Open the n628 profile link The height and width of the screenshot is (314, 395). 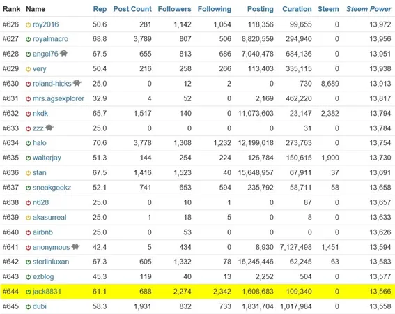(x=40, y=202)
